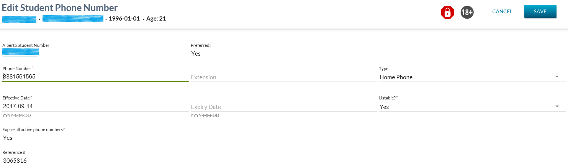568x168 pixels.
Task: Click into the Phone Number field
Action: coord(95,77)
